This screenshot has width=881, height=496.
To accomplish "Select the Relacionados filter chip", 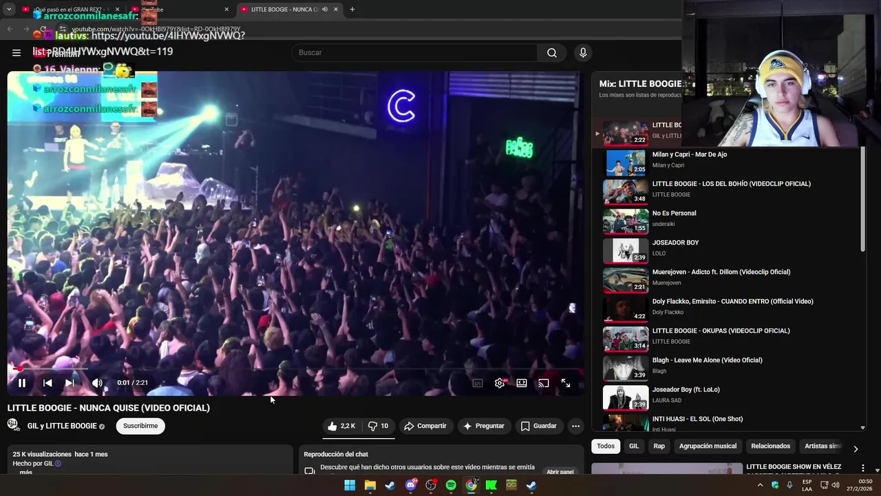I will click(x=770, y=446).
